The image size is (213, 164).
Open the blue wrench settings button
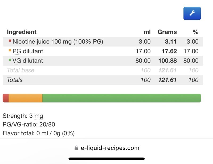pyautogui.click(x=192, y=13)
